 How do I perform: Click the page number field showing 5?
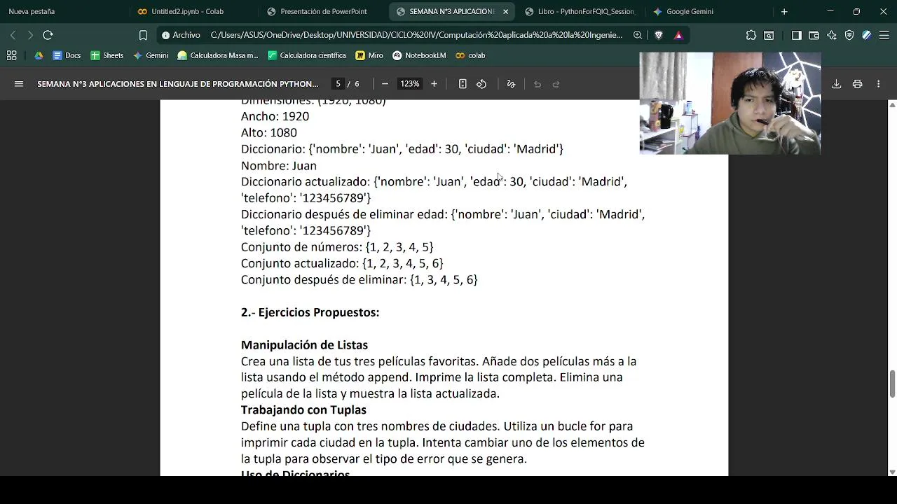pos(338,84)
